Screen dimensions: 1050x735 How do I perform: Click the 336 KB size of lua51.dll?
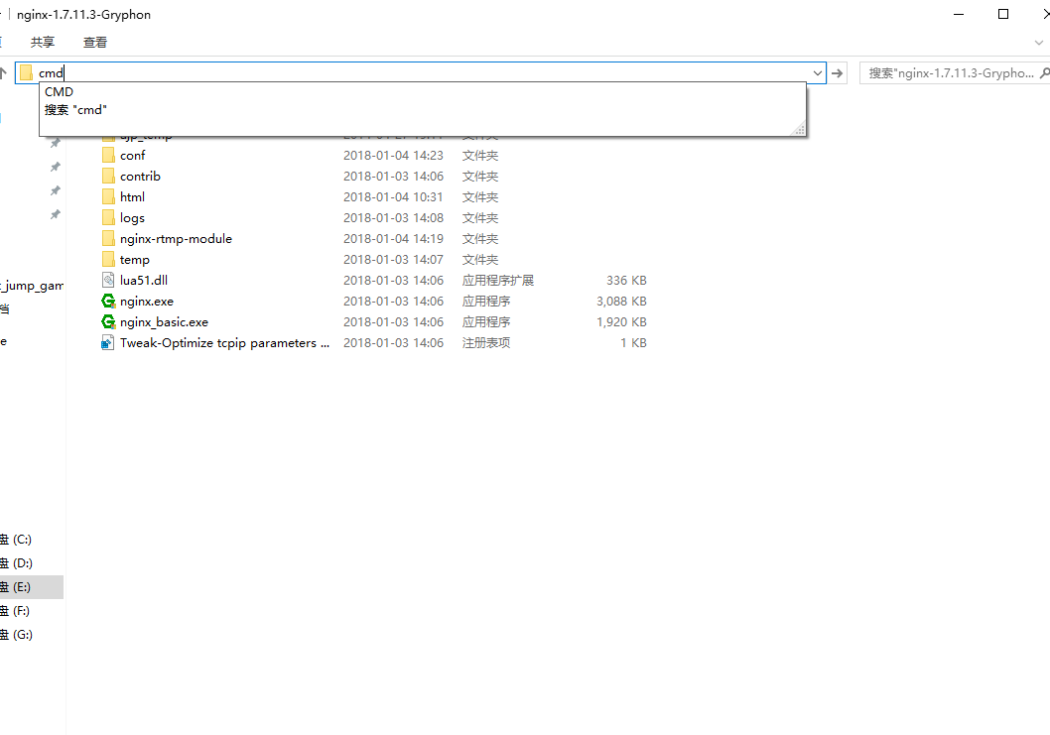tap(627, 281)
